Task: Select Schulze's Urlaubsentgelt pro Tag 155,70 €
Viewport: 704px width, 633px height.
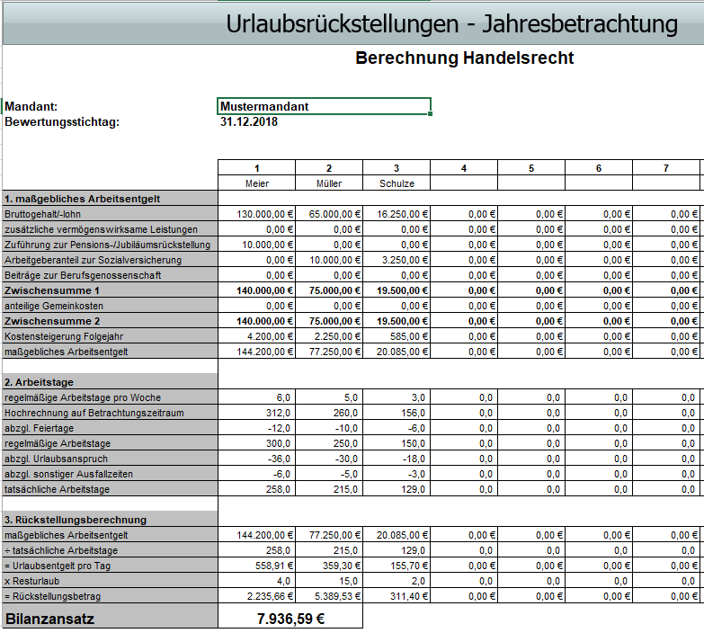Action: (396, 566)
